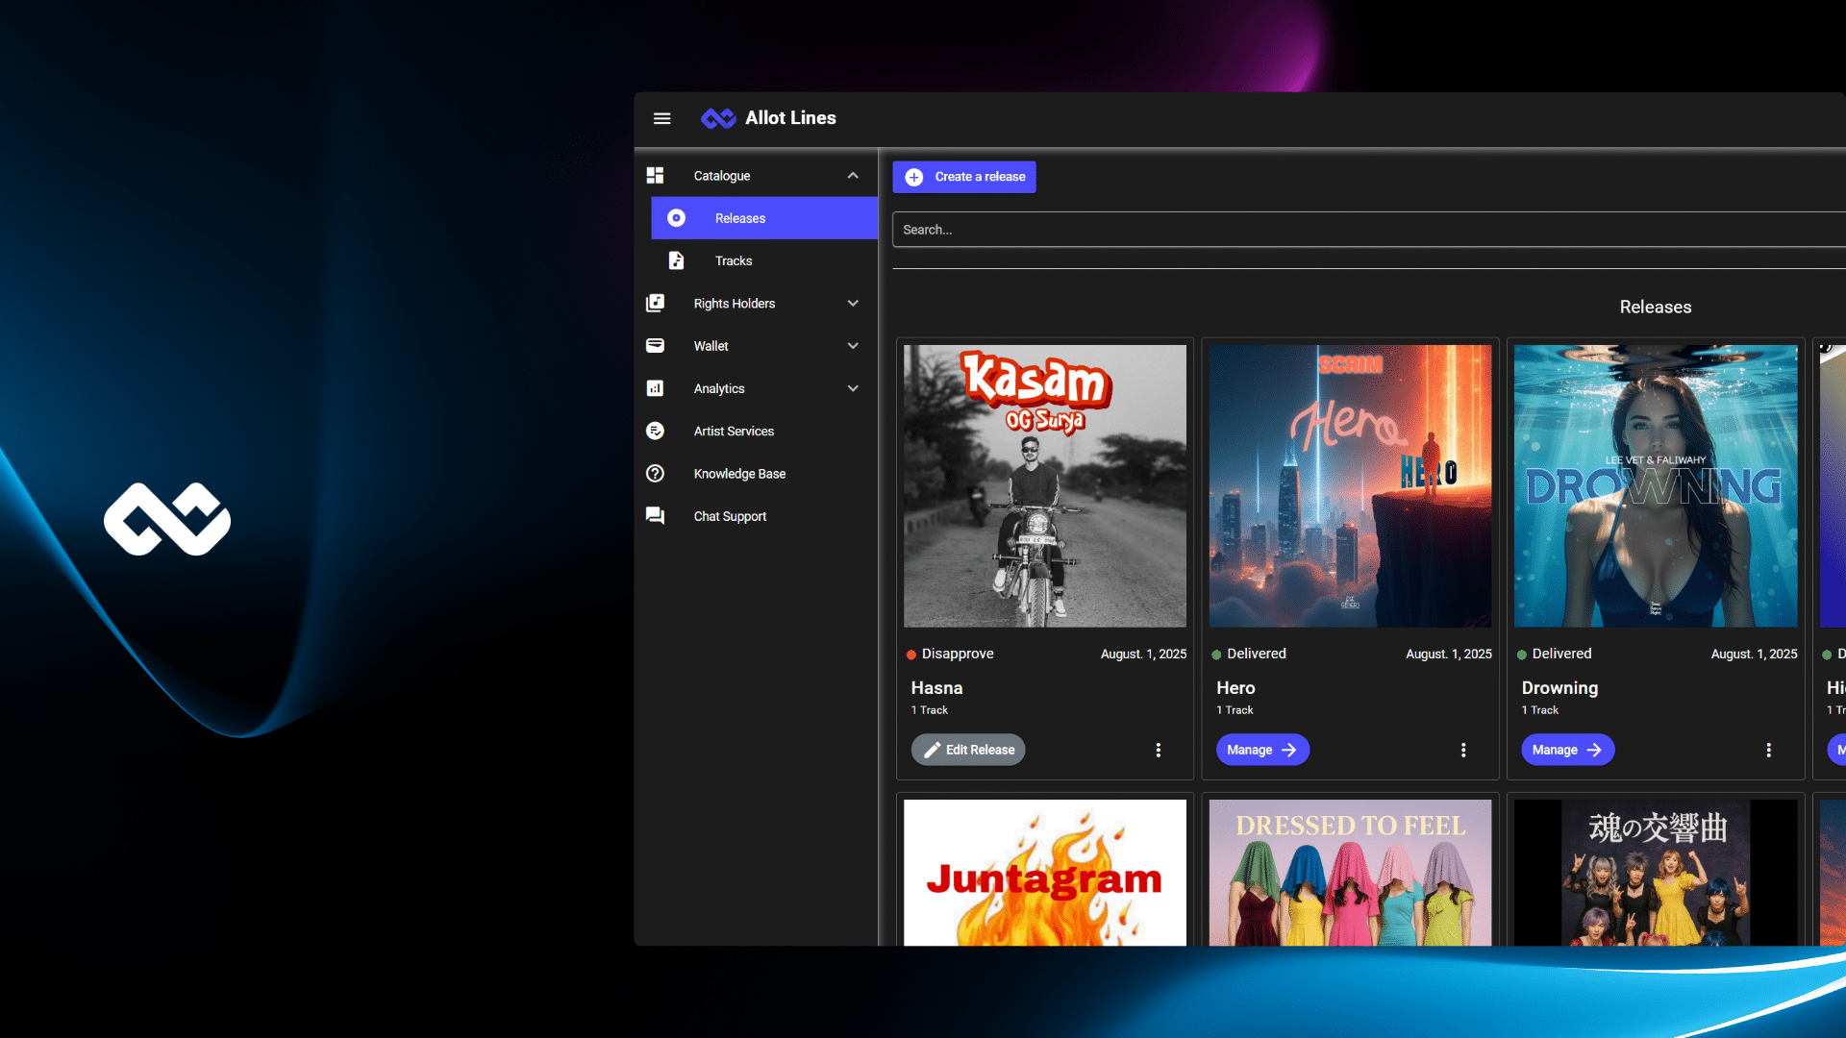Viewport: 1846px width, 1038px height.
Task: Click the Create a release button
Action: [963, 177]
